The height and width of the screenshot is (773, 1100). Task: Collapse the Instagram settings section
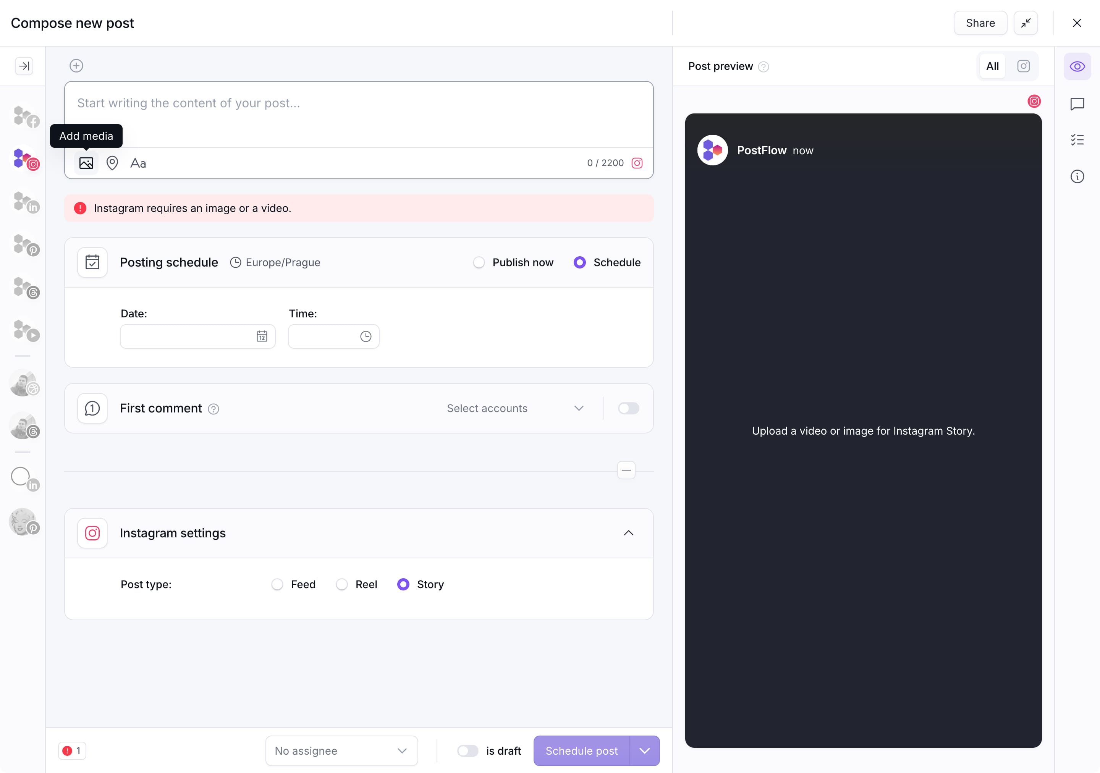628,533
